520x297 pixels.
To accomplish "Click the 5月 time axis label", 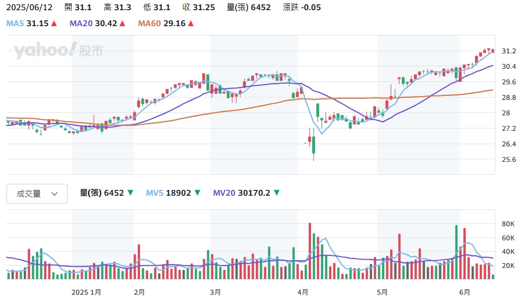I will (382, 292).
